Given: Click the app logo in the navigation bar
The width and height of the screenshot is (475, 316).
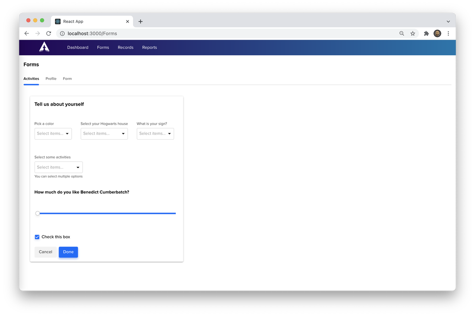Looking at the screenshot, I should (x=44, y=47).
